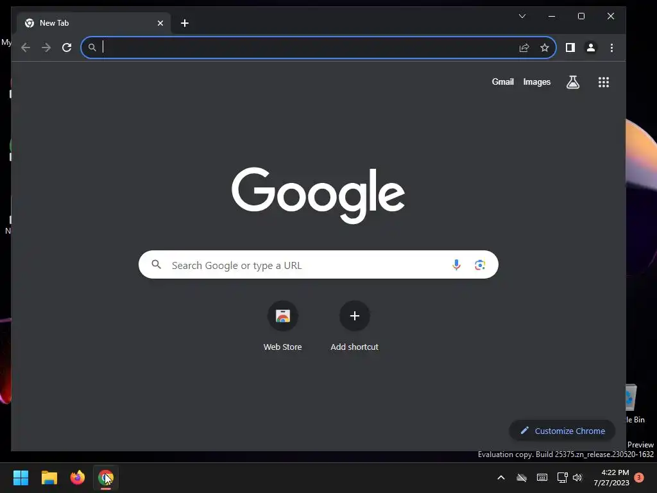
Task: Click the forward navigation arrow
Action: [x=46, y=48]
